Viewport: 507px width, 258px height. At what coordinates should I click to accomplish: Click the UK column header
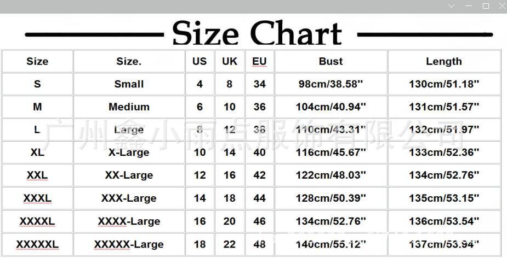click(x=230, y=61)
